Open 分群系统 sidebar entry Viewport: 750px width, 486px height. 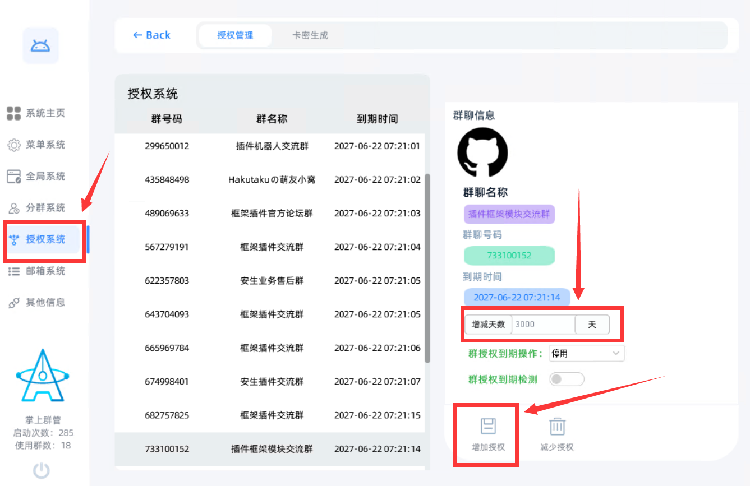37,208
